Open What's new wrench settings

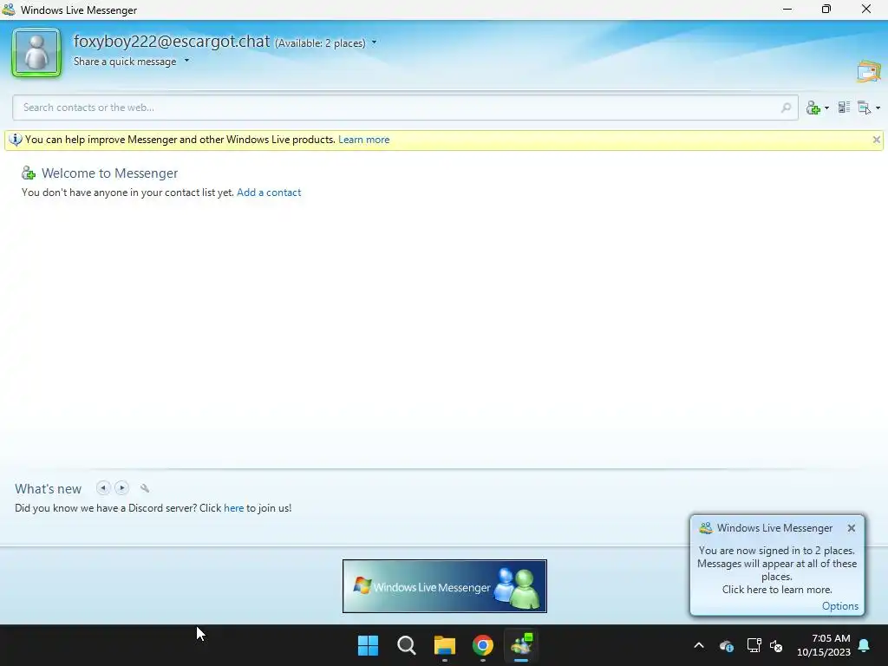[x=145, y=488]
